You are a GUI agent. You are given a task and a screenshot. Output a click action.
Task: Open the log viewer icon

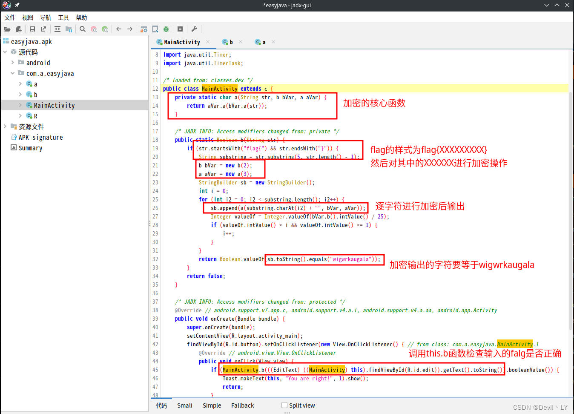tap(180, 29)
